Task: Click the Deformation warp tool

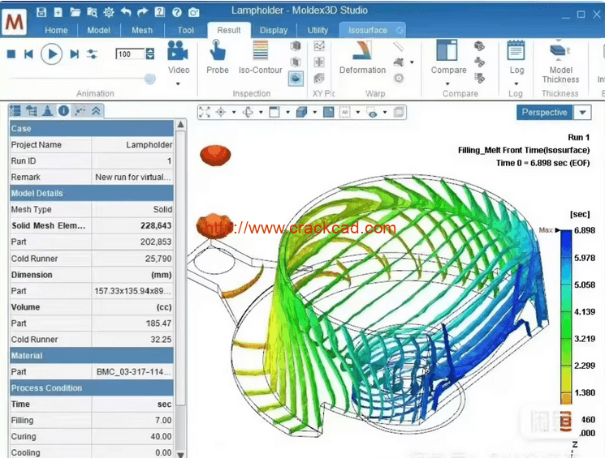Action: (x=362, y=57)
